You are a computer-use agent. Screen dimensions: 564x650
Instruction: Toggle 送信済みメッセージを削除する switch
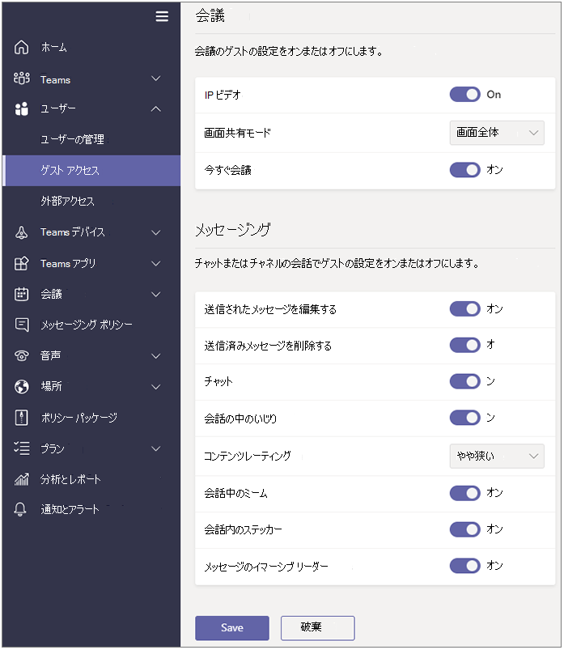[465, 345]
